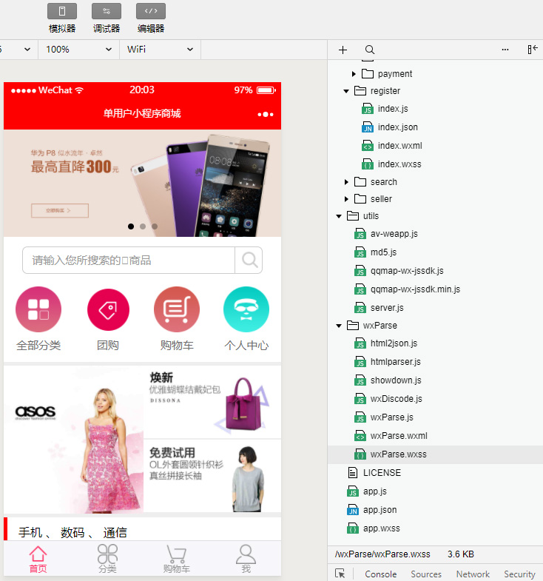The width and height of the screenshot is (543, 581).
Task: Select the highlighted wxParse.wxss file
Action: click(435, 454)
